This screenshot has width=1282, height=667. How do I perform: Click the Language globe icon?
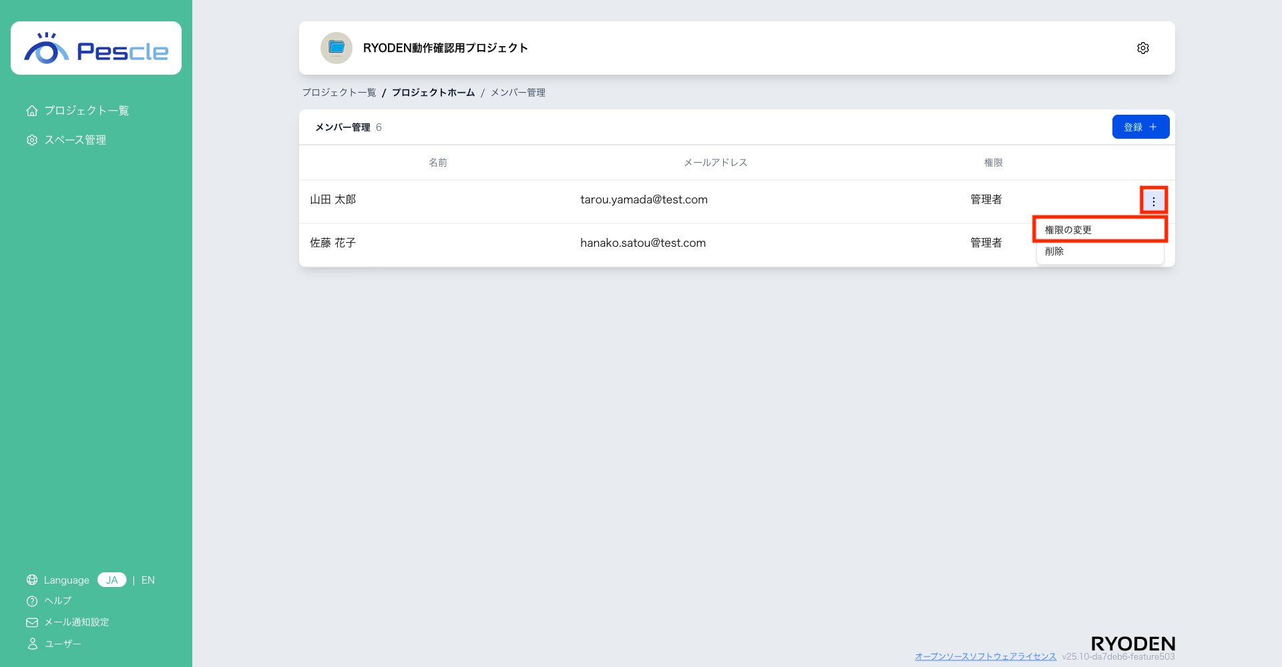point(31,580)
